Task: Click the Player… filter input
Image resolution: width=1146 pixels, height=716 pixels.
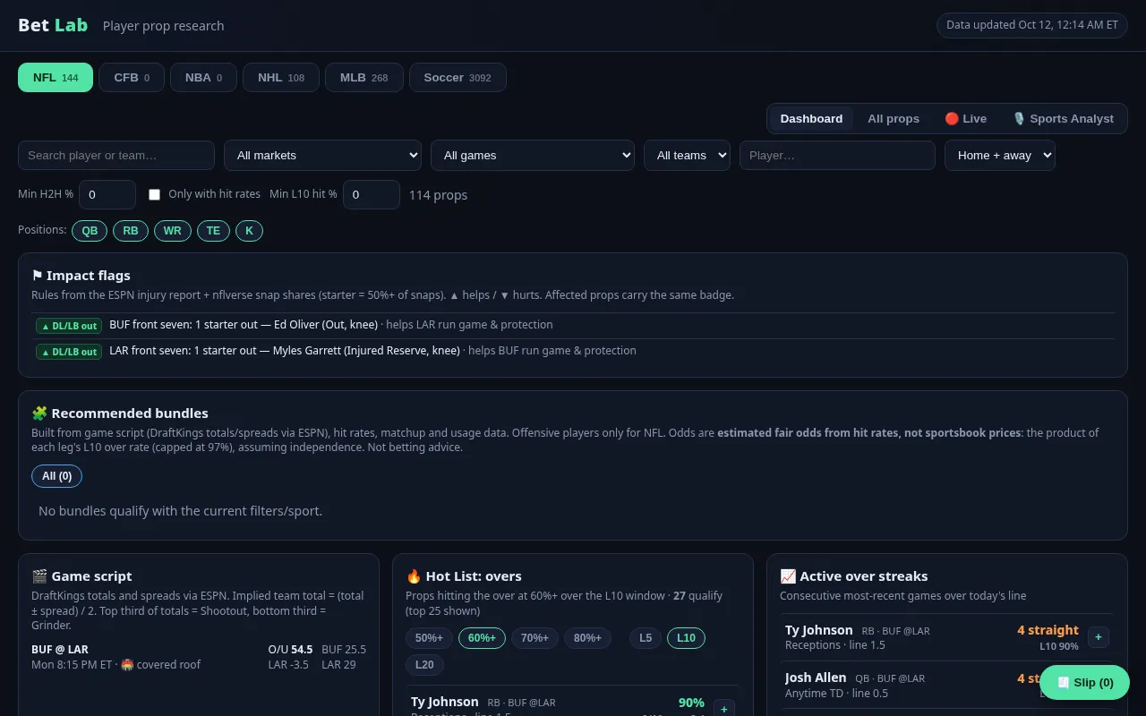Action: coord(837,155)
